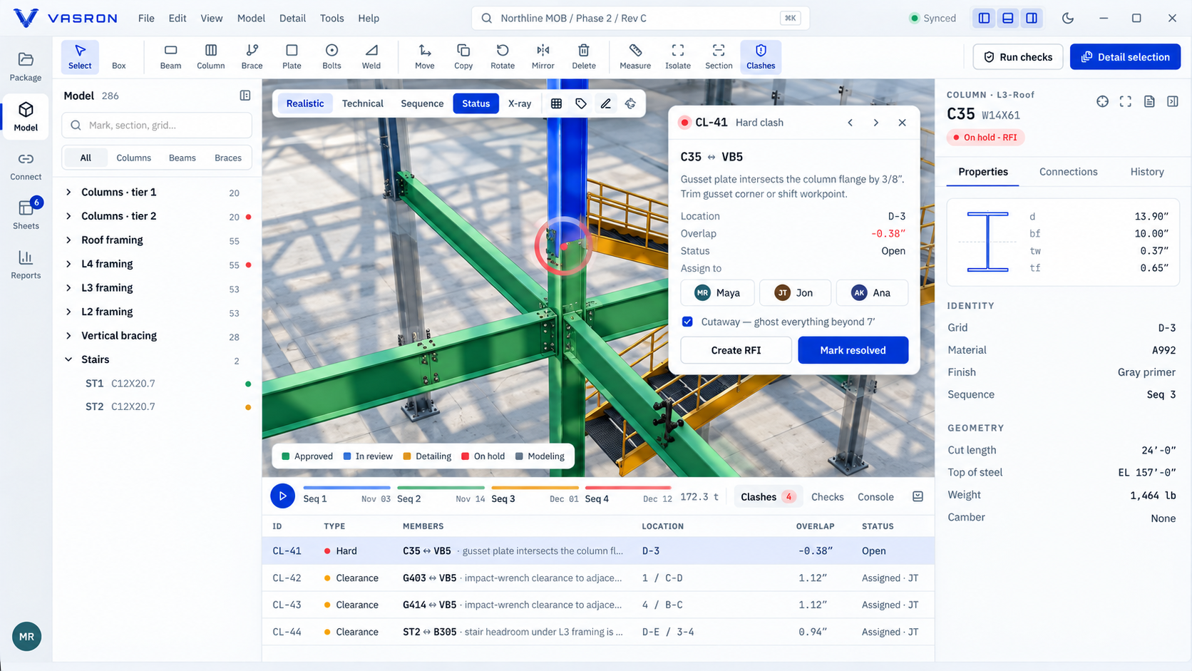Image resolution: width=1192 pixels, height=671 pixels.
Task: Open Reports in the left sidebar
Action: 26,264
